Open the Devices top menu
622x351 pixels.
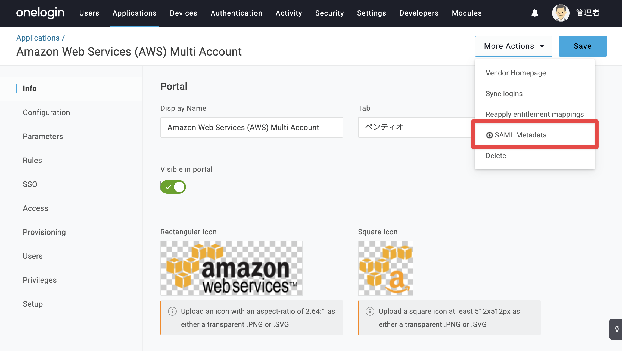coord(184,13)
